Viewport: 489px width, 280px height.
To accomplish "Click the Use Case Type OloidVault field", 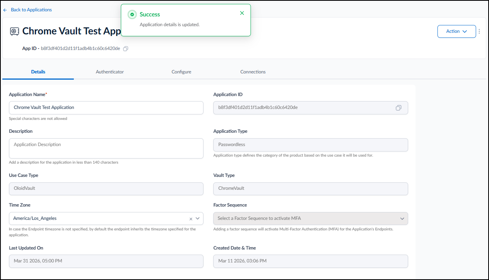I will tap(106, 189).
